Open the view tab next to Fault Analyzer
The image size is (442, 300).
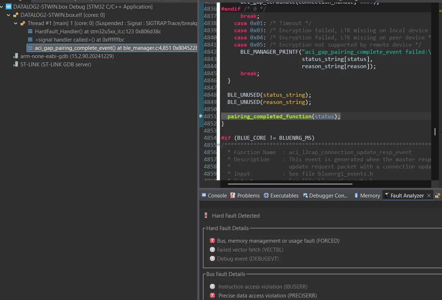[438, 196]
